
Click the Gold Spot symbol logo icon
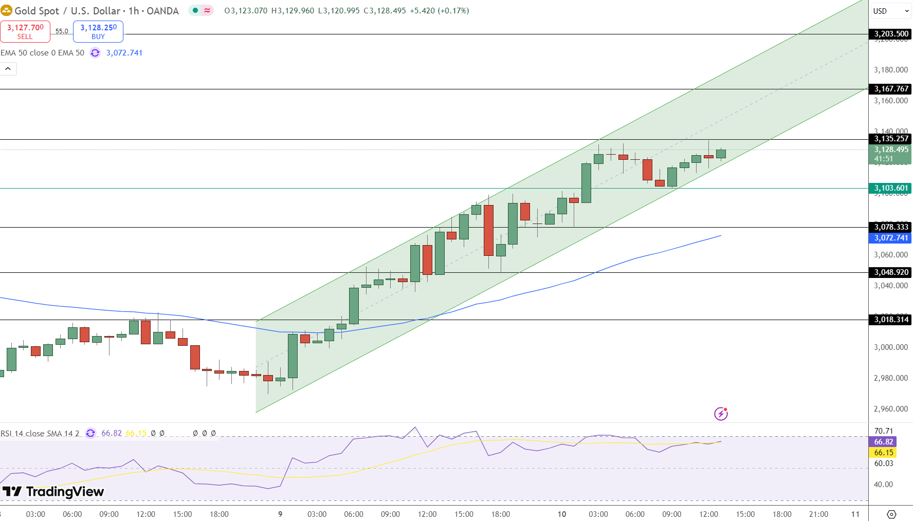(6, 10)
